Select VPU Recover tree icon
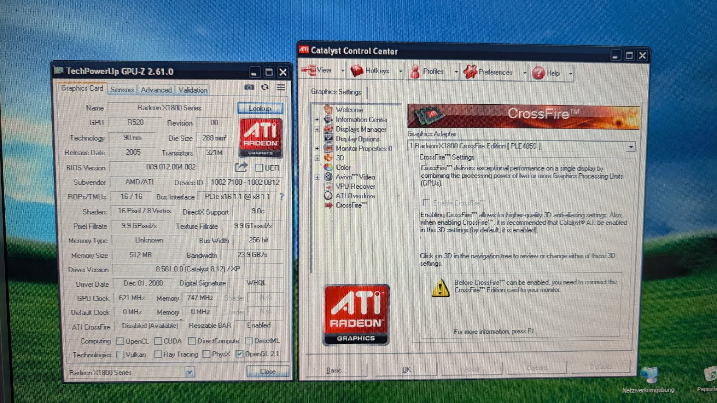Image resolution: width=717 pixels, height=403 pixels. point(328,186)
